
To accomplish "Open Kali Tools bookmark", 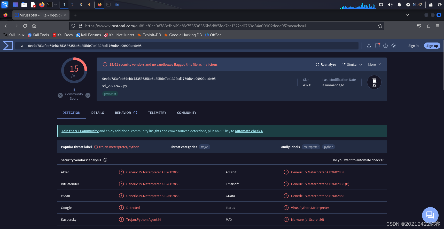I will (38, 35).
